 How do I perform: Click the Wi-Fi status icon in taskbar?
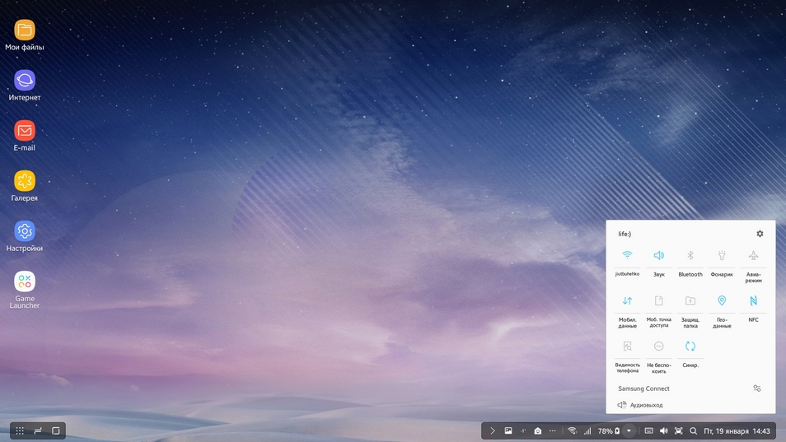(x=572, y=430)
